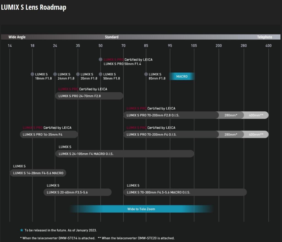
Task: Click the blue MACRO future lens box
Action: click(182, 76)
